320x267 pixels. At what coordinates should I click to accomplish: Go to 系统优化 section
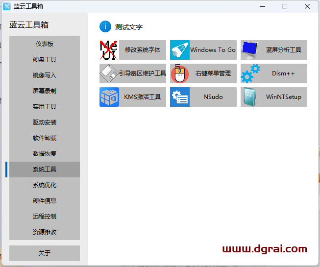point(45,185)
